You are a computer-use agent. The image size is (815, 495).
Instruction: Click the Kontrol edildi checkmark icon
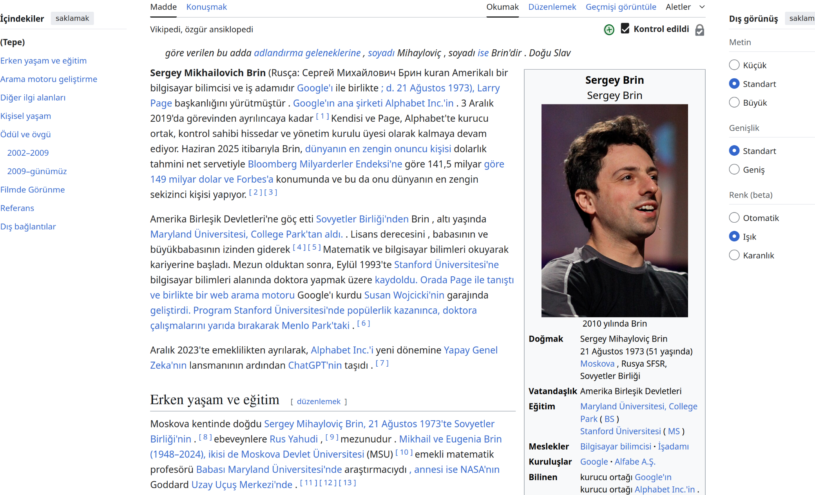625,29
